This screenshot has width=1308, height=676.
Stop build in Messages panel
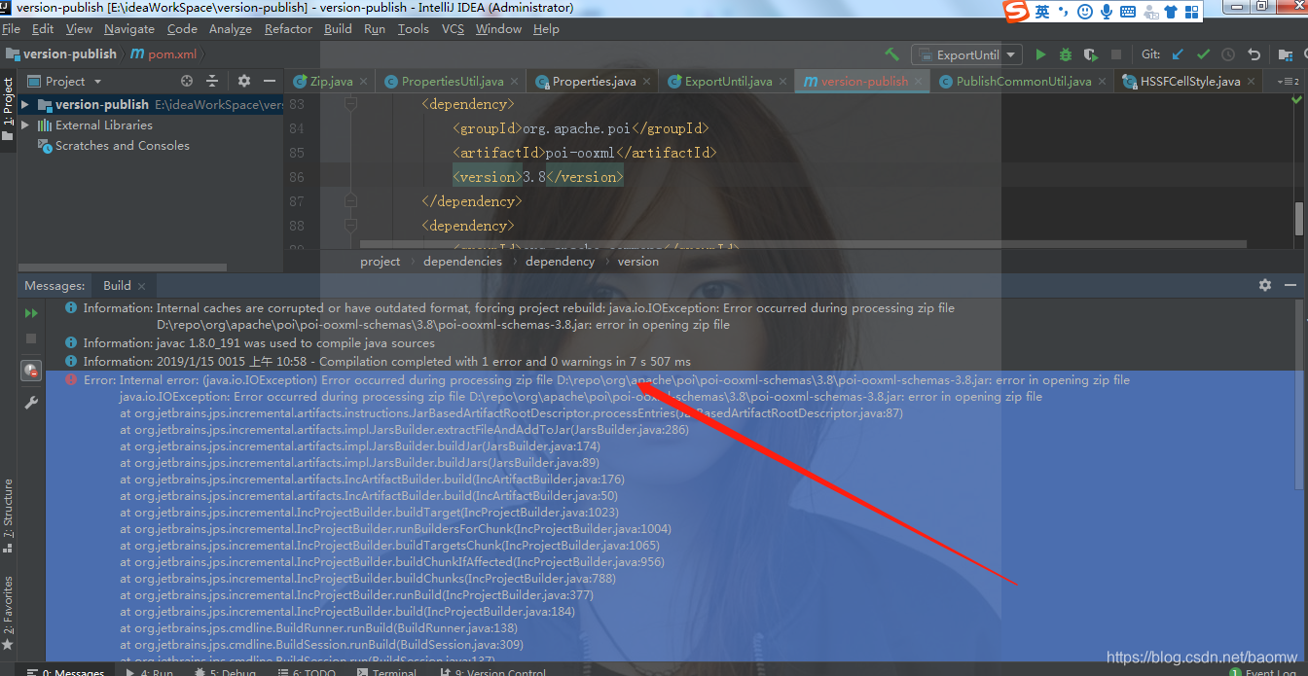point(31,338)
